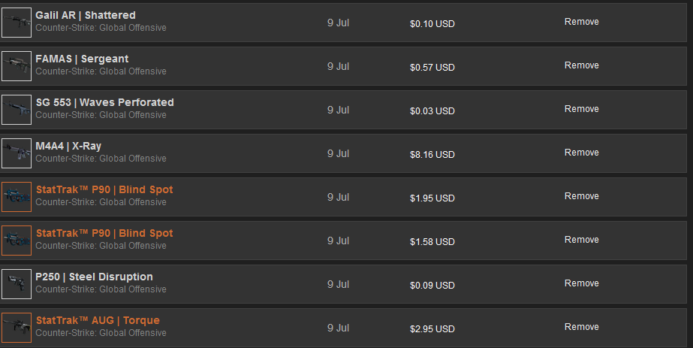Screen dimensions: 693x348
Task: Remove the FAMAS Sergeant listing
Action: pos(581,65)
